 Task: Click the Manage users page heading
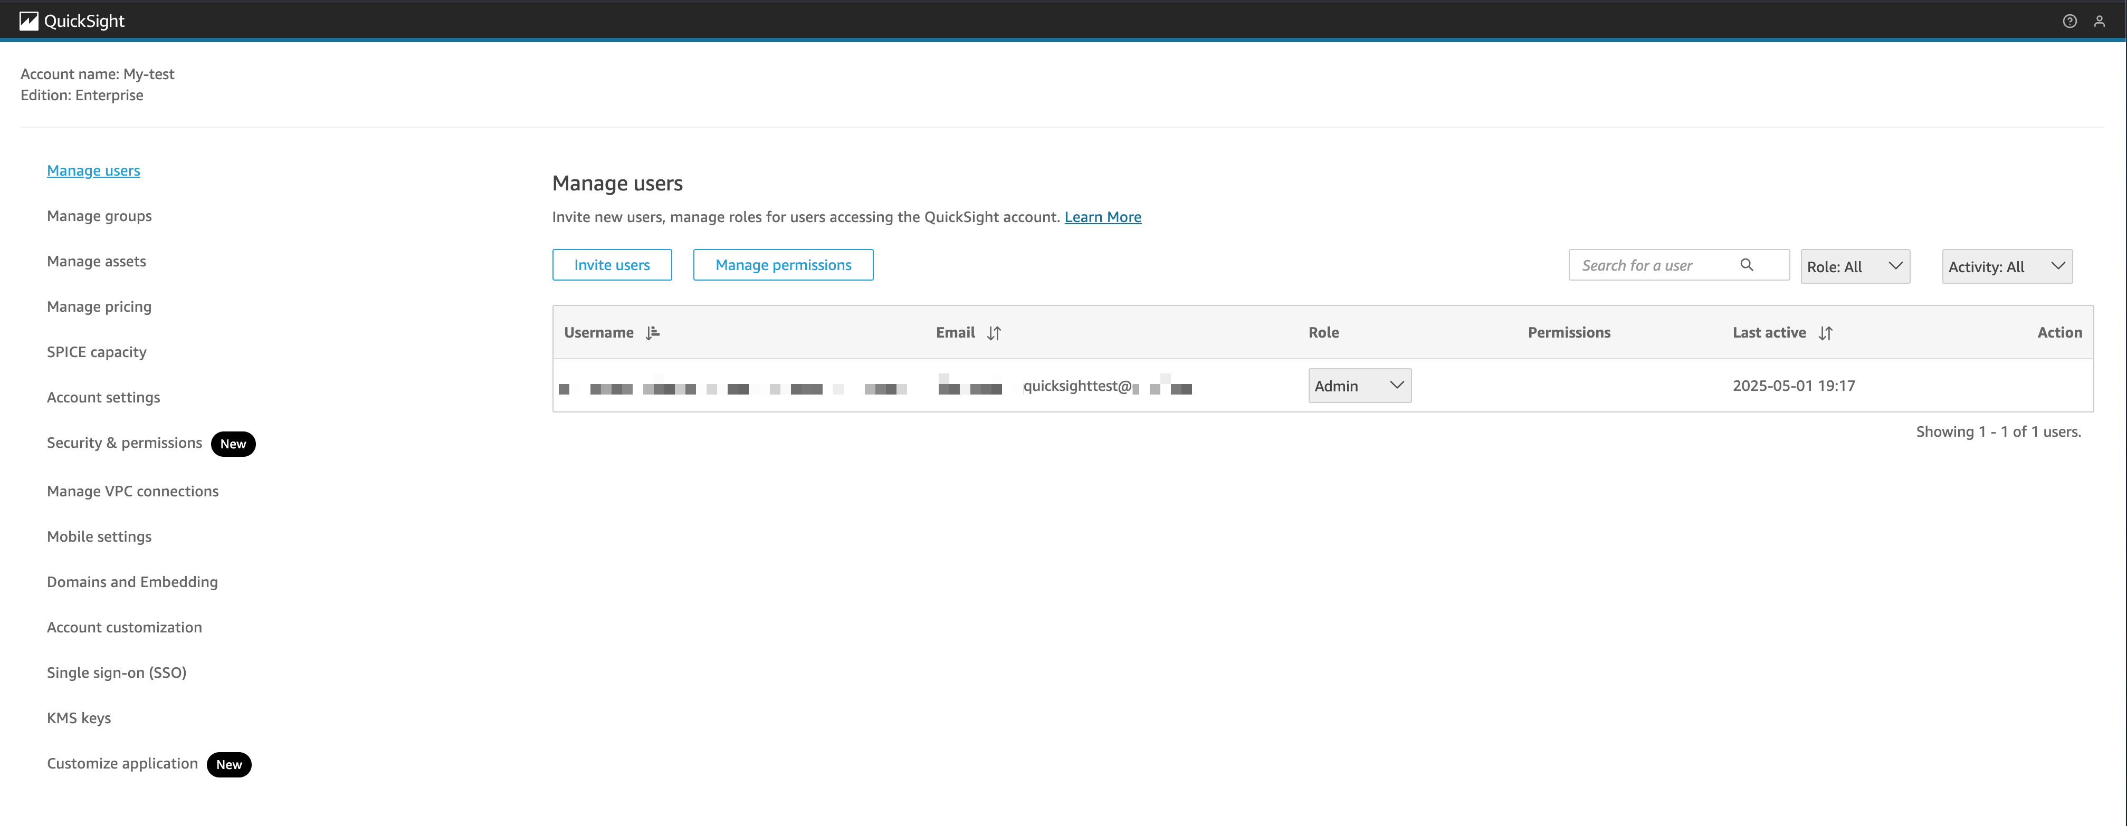pyautogui.click(x=617, y=183)
